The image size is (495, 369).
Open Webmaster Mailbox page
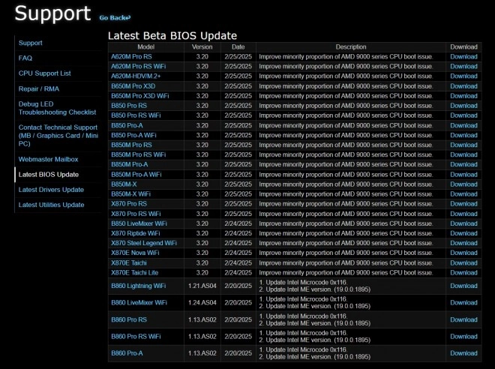48,159
